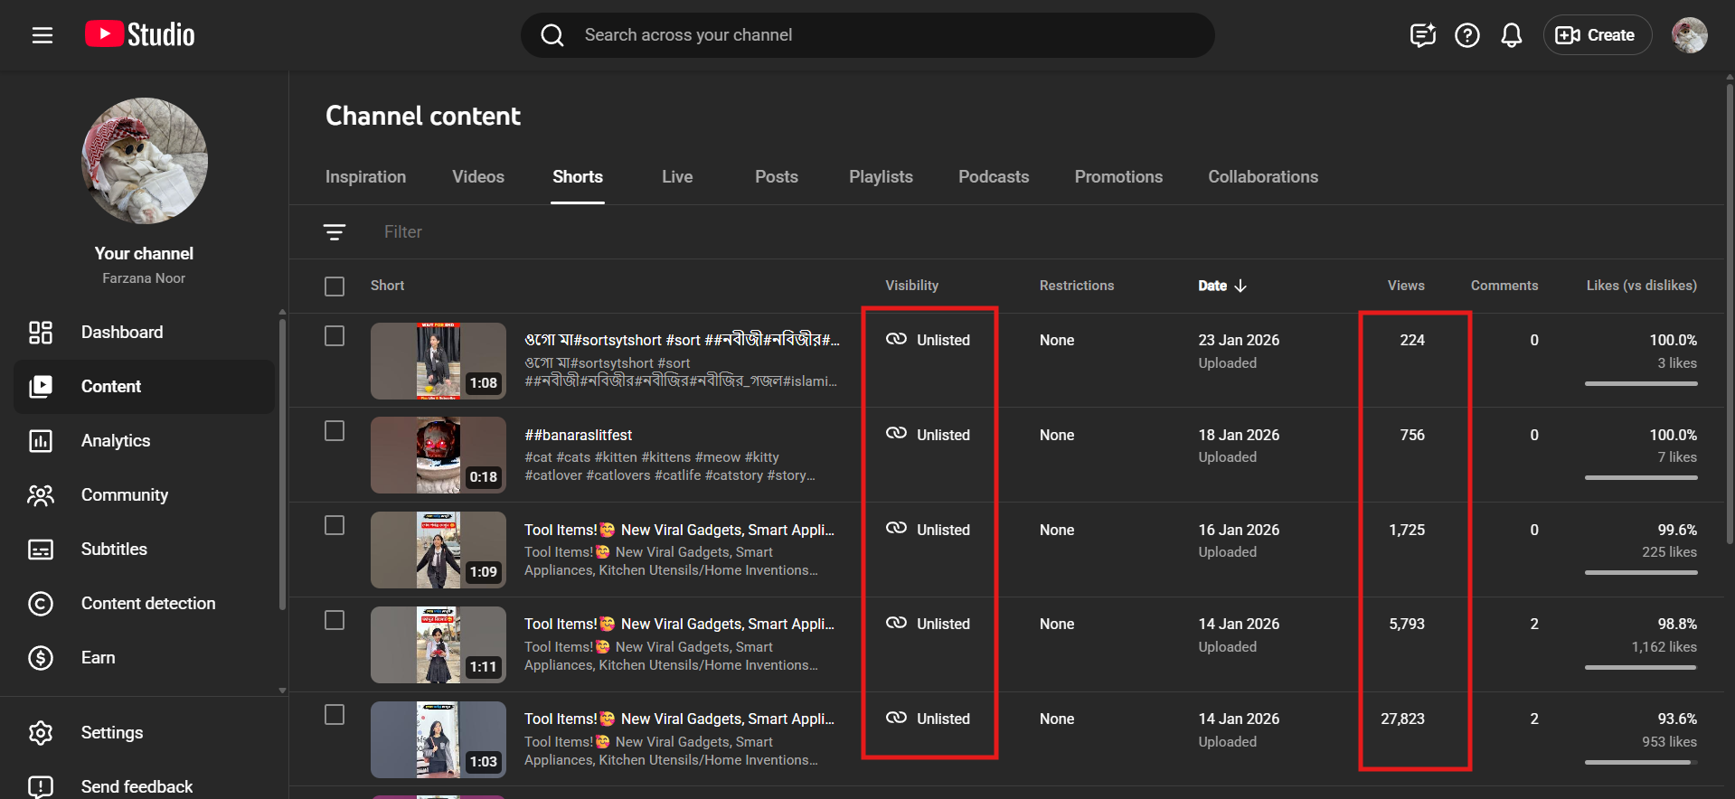Open the account avatar menu

[1688, 35]
